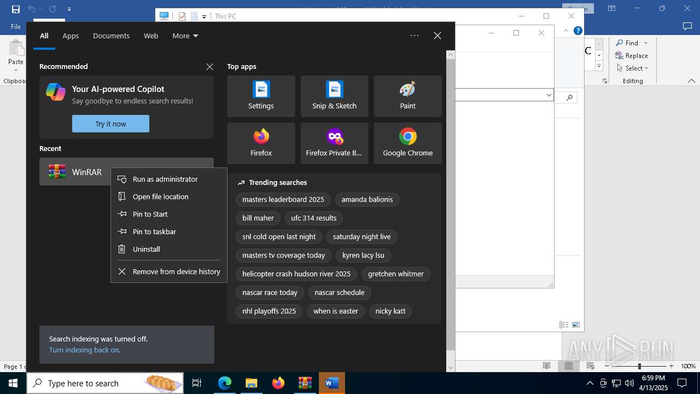The width and height of the screenshot is (700, 394).
Task: Click Find in Word Editing group
Action: [631, 43]
